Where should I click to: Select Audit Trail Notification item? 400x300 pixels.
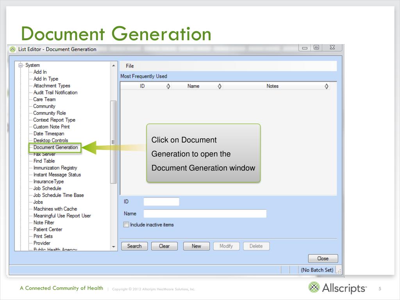point(55,93)
